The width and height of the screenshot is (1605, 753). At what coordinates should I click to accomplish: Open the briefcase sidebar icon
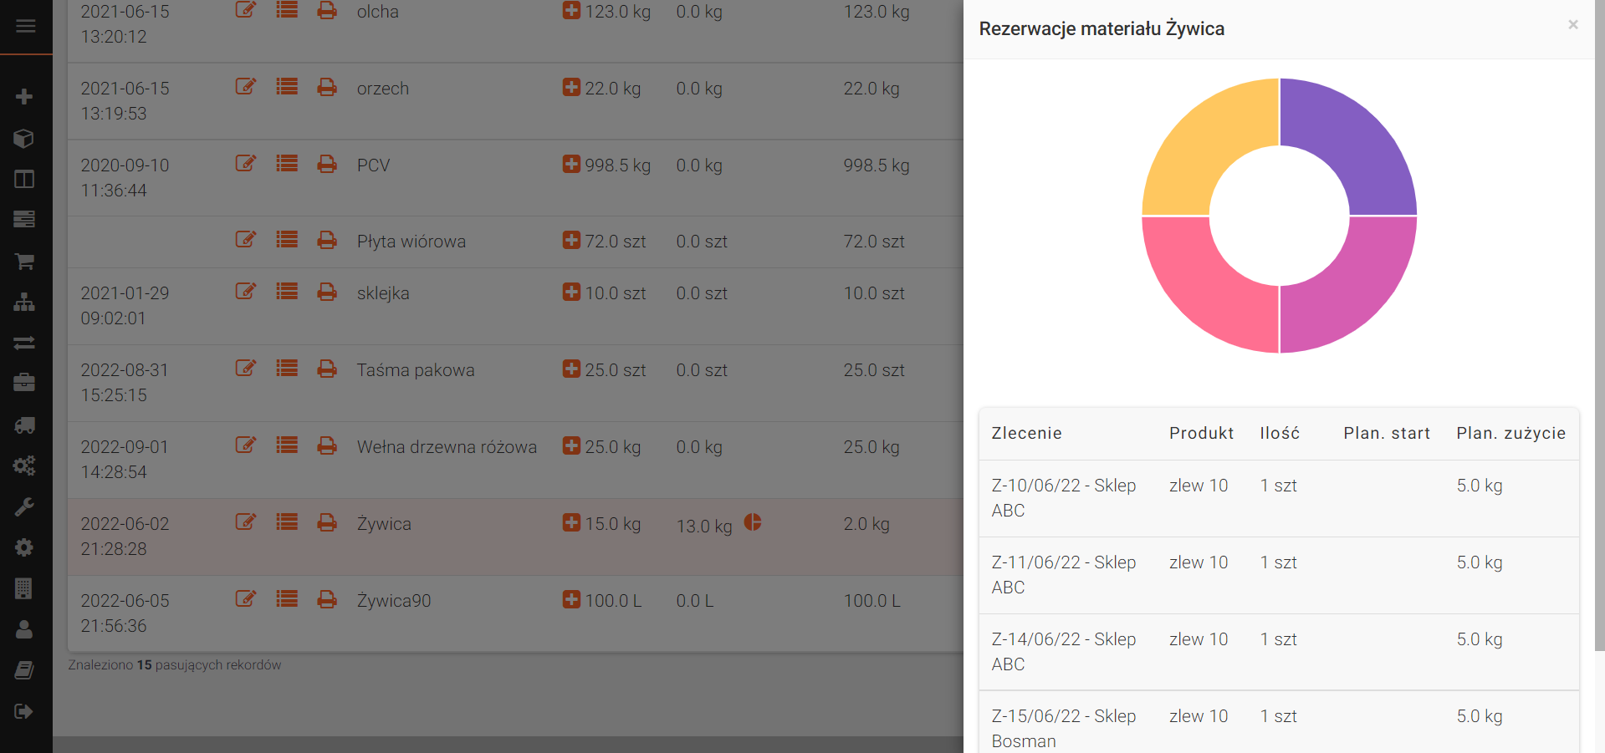tap(24, 384)
